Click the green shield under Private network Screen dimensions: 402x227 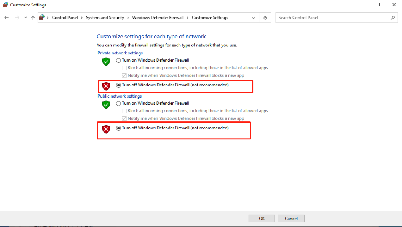coord(106,61)
